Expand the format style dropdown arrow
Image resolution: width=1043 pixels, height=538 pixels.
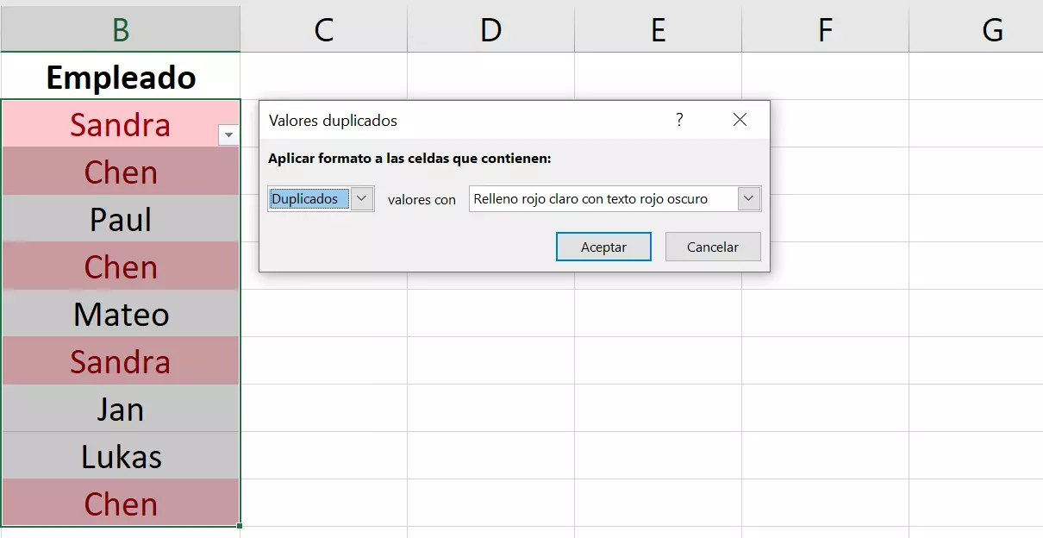click(x=749, y=198)
